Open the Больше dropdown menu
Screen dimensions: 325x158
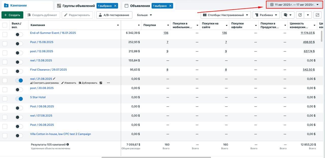(x=144, y=15)
